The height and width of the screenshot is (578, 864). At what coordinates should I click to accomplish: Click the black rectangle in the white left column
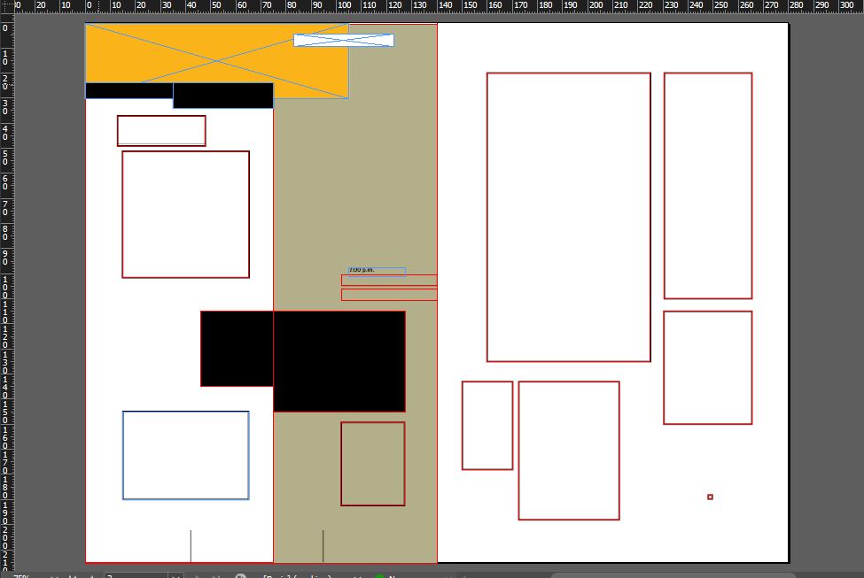(237, 349)
